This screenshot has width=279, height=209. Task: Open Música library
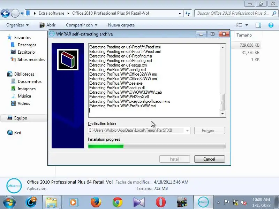pyautogui.click(x=24, y=96)
